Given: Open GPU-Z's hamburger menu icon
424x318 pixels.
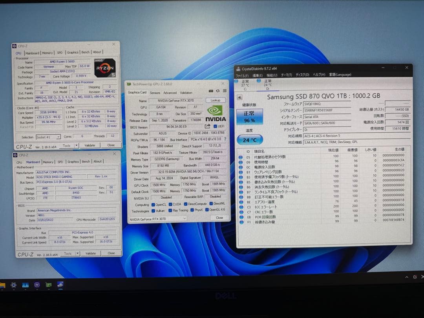Looking at the screenshot, I should [225, 90].
